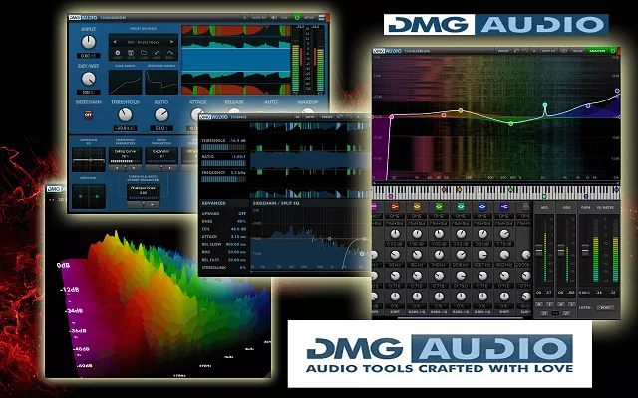Select the green band shape icon in EQuilibrium
Screen dimensions: 638x398
point(439,207)
